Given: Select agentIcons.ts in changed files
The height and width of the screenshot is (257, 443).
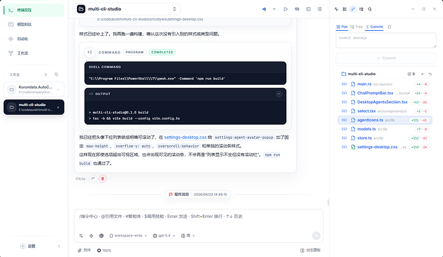Looking at the screenshot, I should tap(385, 120).
